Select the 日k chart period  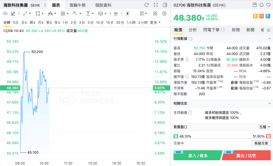pos(24,23)
